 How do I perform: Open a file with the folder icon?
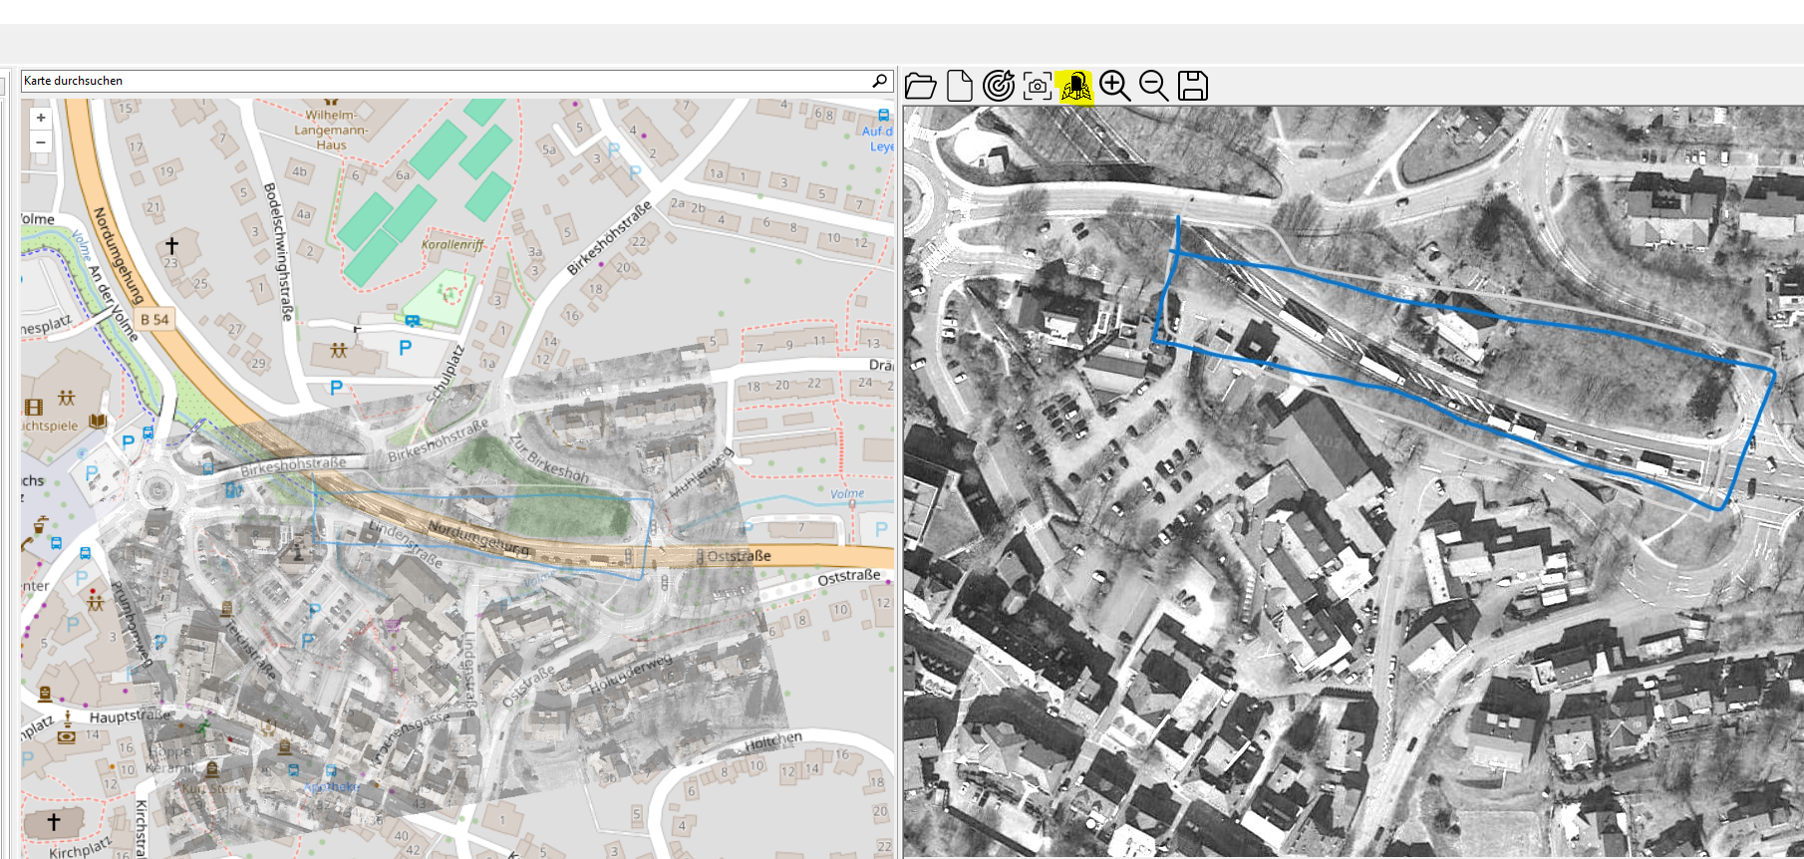920,87
